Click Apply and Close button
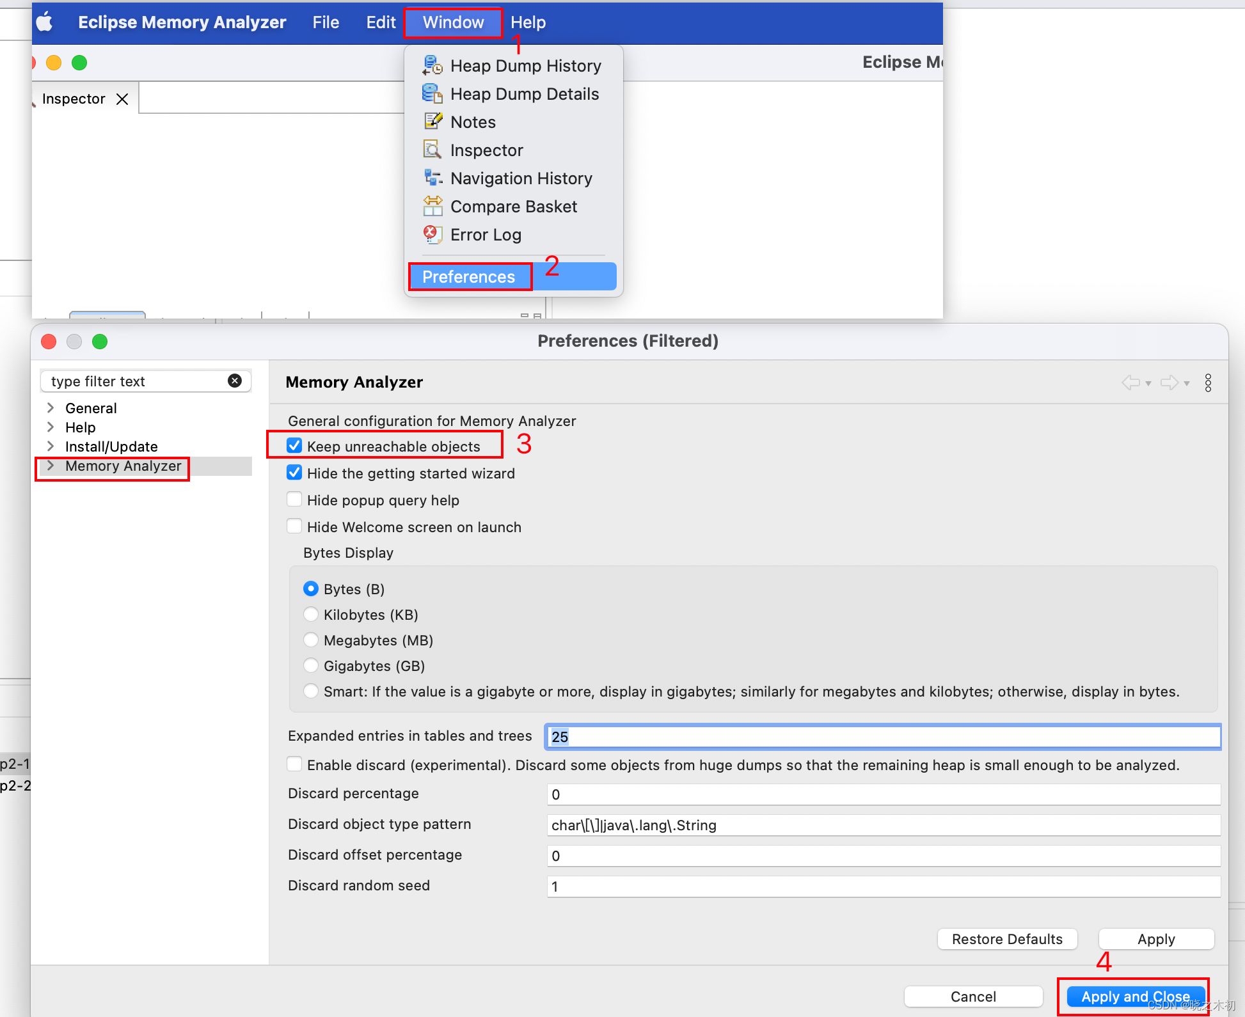Screen dimensions: 1245x1017 (1136, 997)
